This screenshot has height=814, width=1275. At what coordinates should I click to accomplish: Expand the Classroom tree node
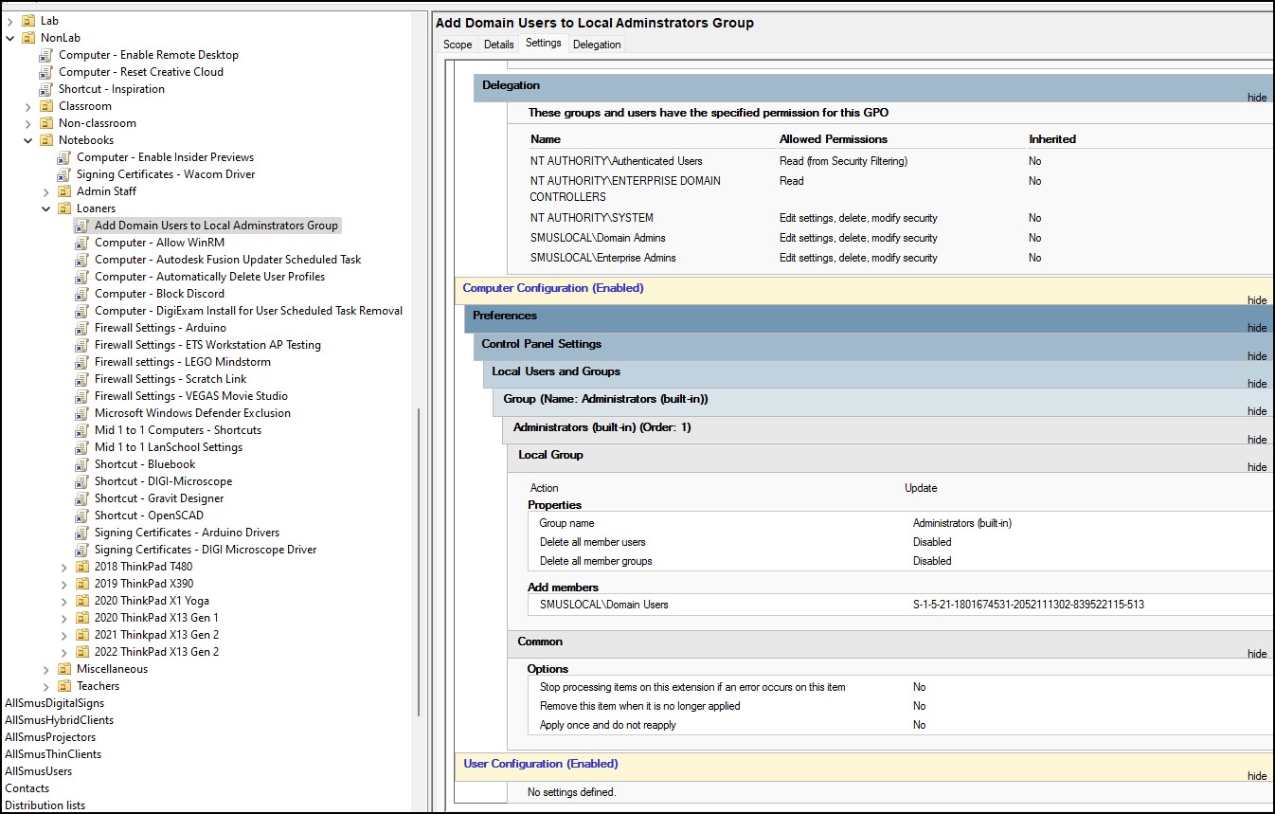[28, 106]
